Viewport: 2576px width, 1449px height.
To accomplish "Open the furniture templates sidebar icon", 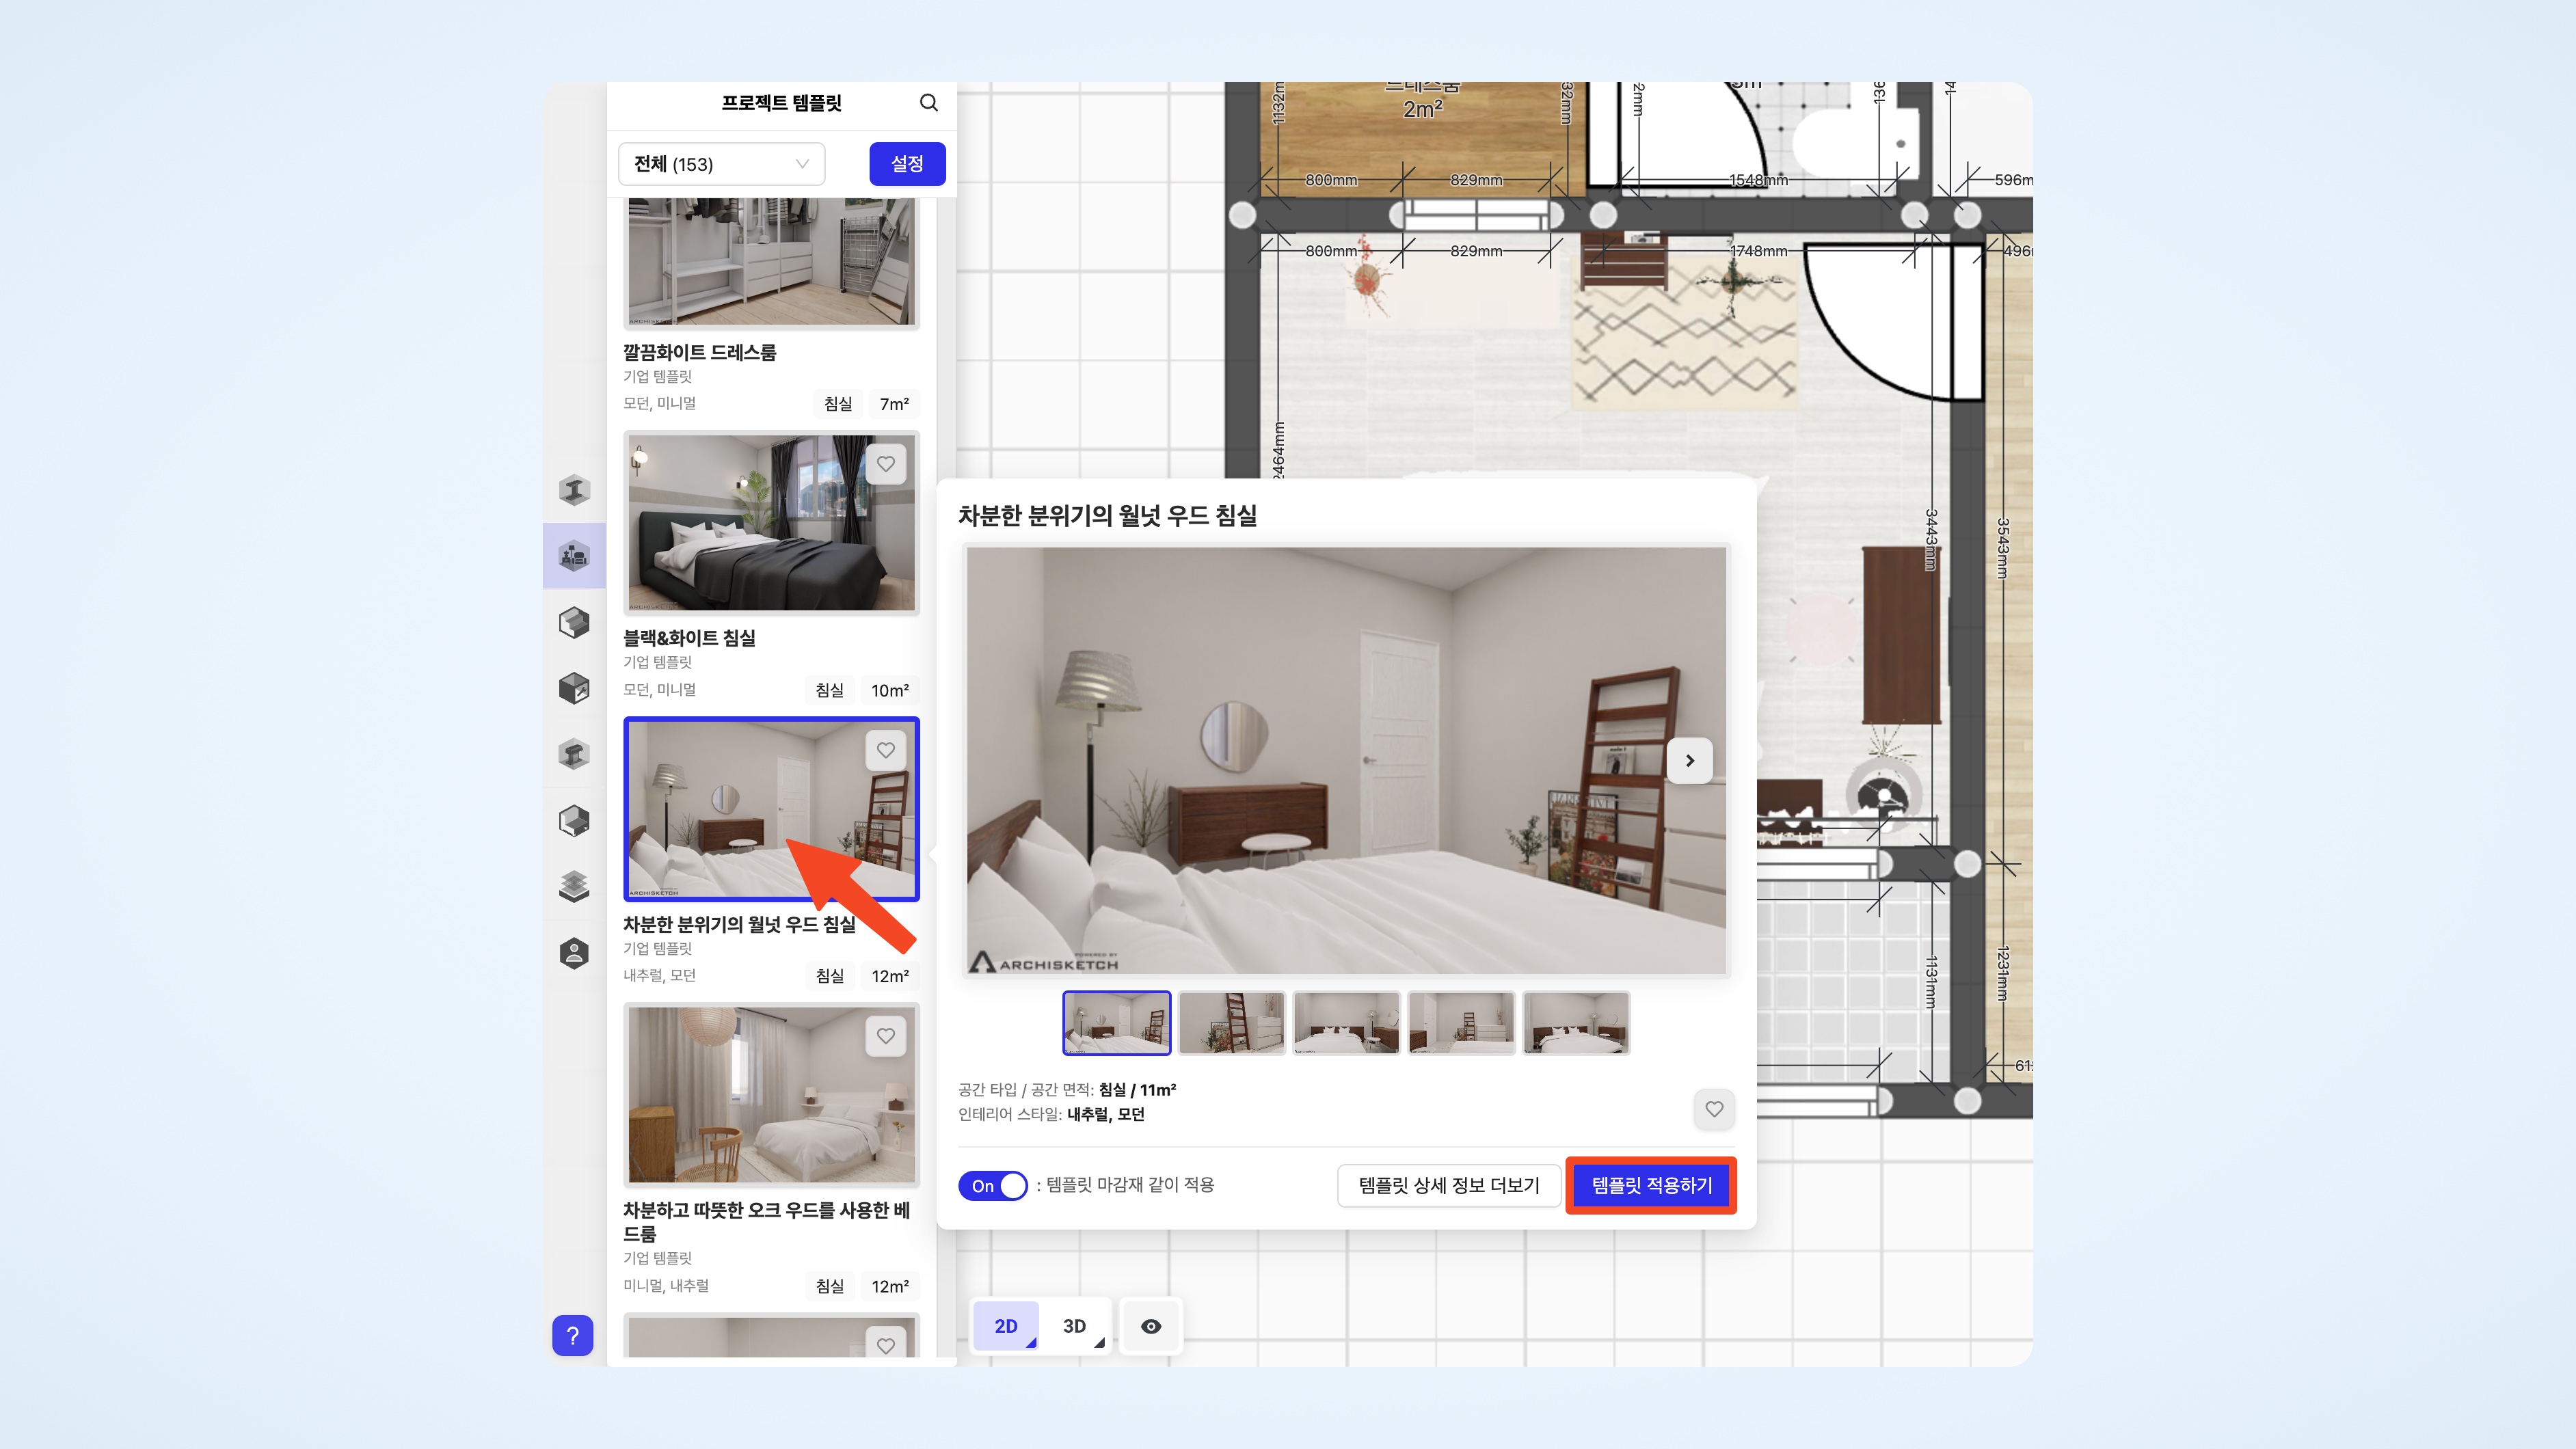I will pyautogui.click(x=574, y=556).
